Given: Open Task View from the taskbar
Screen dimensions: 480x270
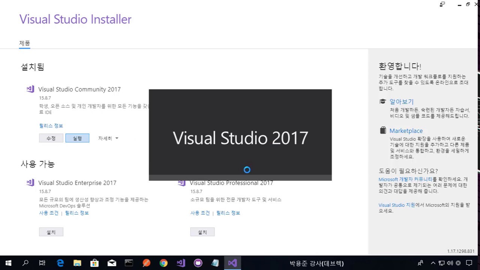Looking at the screenshot, I should 42,263.
